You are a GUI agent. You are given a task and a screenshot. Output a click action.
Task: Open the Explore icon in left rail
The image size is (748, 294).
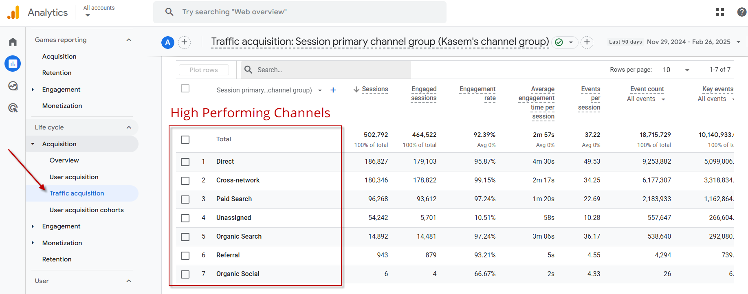tap(13, 86)
